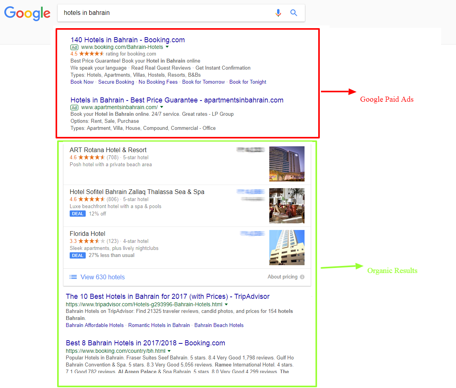Click the Secure Booking sitelink
Image resolution: width=456 pixels, height=388 pixels.
[116, 82]
